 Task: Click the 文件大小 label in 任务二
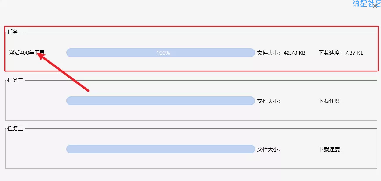[269, 101]
